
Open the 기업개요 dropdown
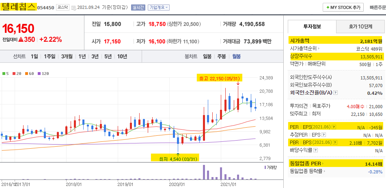159,7
